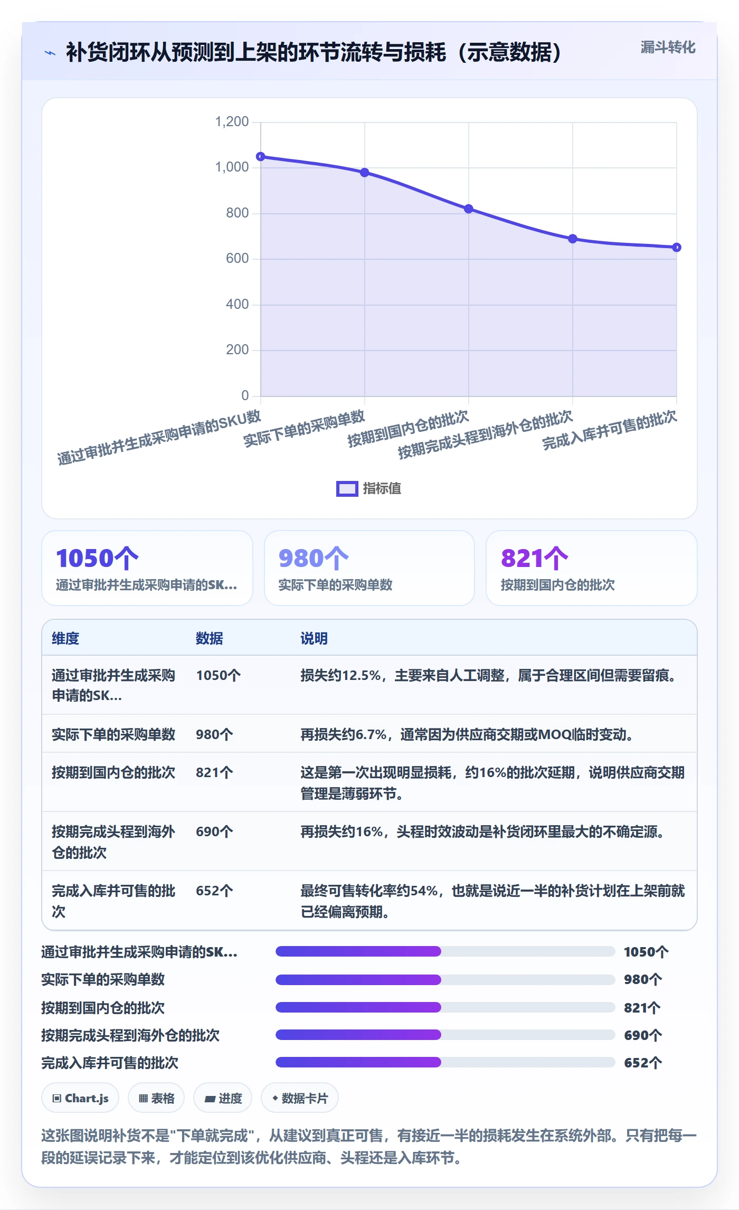The height and width of the screenshot is (1210, 739).
Task: Click the 维度 column header
Action: [65, 638]
